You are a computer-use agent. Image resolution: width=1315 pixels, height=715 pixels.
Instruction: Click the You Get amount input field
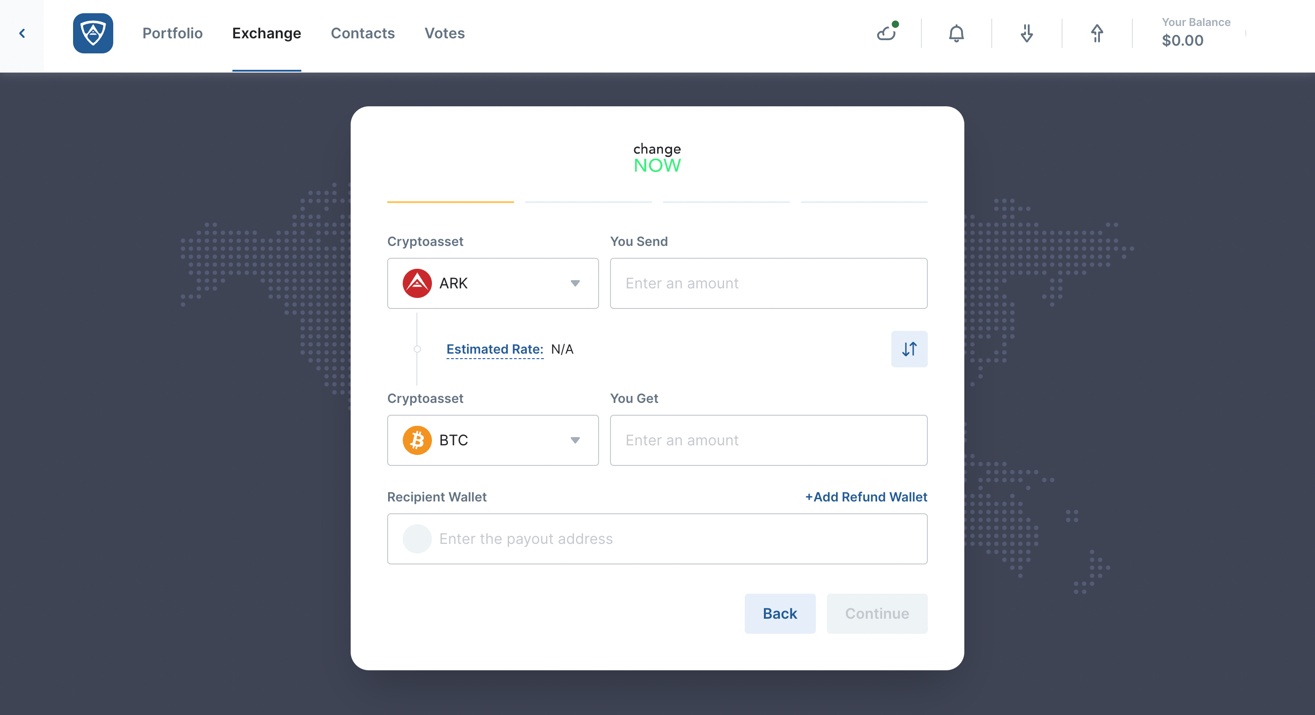(x=769, y=439)
